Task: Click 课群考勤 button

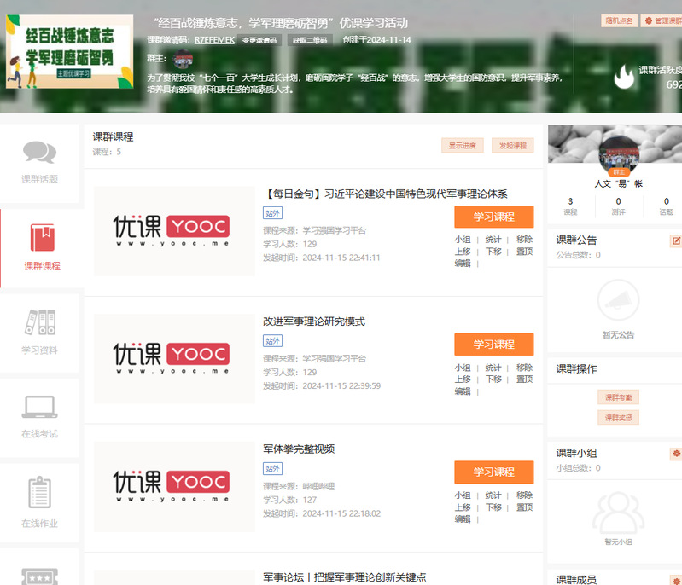Action: (x=619, y=397)
